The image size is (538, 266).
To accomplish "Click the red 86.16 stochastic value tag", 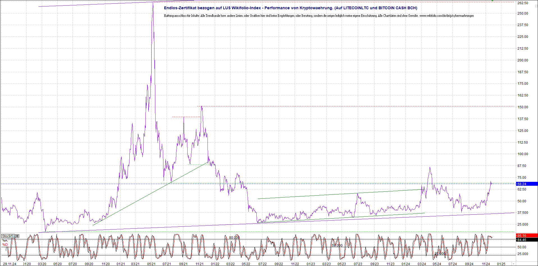I will (x=526, y=236).
